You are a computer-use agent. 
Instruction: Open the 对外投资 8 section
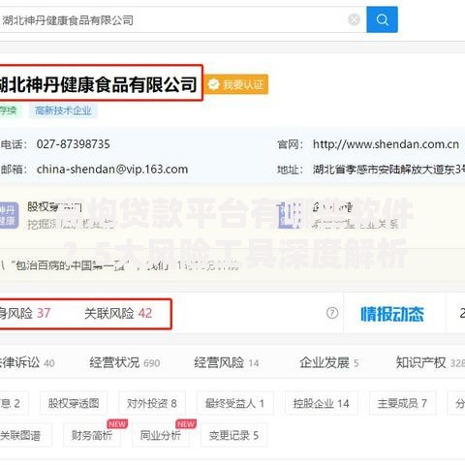152,403
